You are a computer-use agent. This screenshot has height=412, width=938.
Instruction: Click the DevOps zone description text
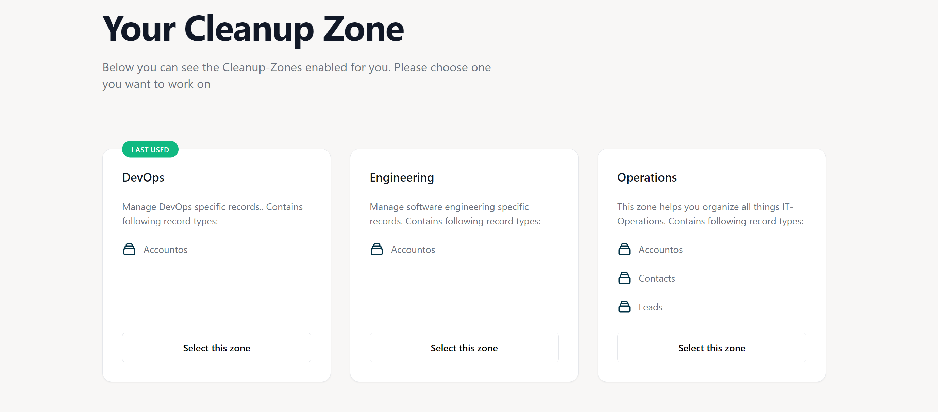tap(212, 213)
